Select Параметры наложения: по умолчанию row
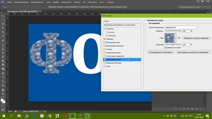This screenshot has height=119, width=212. [122, 25]
